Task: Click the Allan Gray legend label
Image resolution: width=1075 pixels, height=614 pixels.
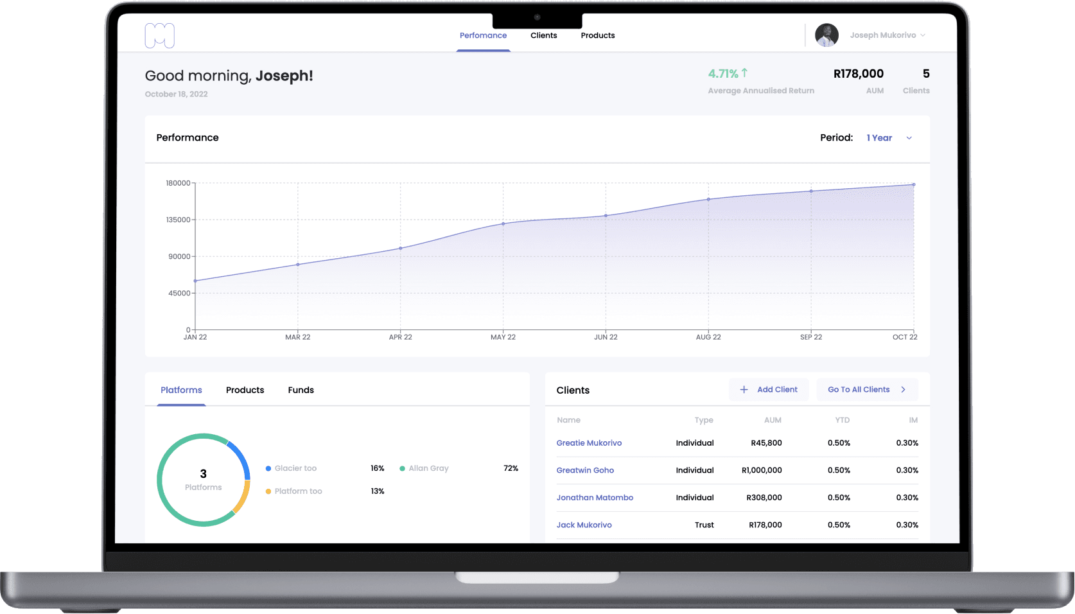Action: 428,469
